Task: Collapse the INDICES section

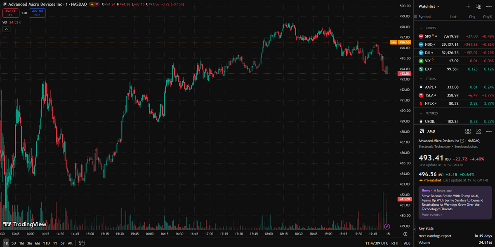Action: click(x=421, y=28)
